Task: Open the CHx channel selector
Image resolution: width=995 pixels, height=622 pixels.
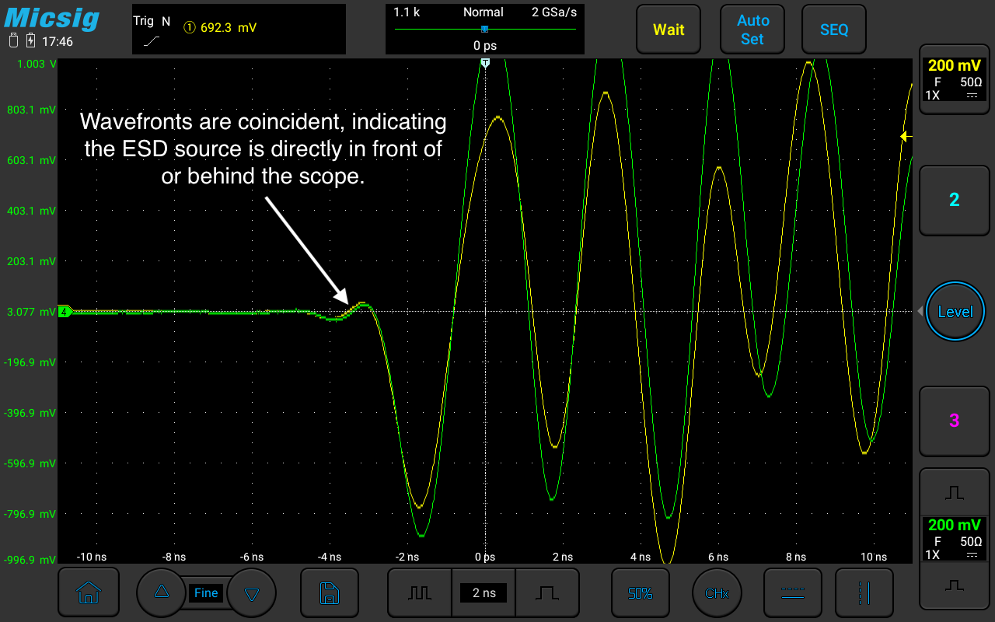Action: (717, 593)
